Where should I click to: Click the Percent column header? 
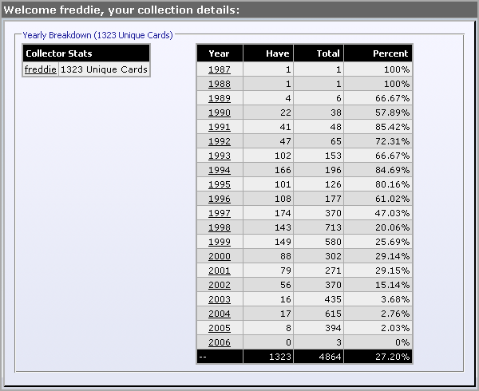(390, 53)
